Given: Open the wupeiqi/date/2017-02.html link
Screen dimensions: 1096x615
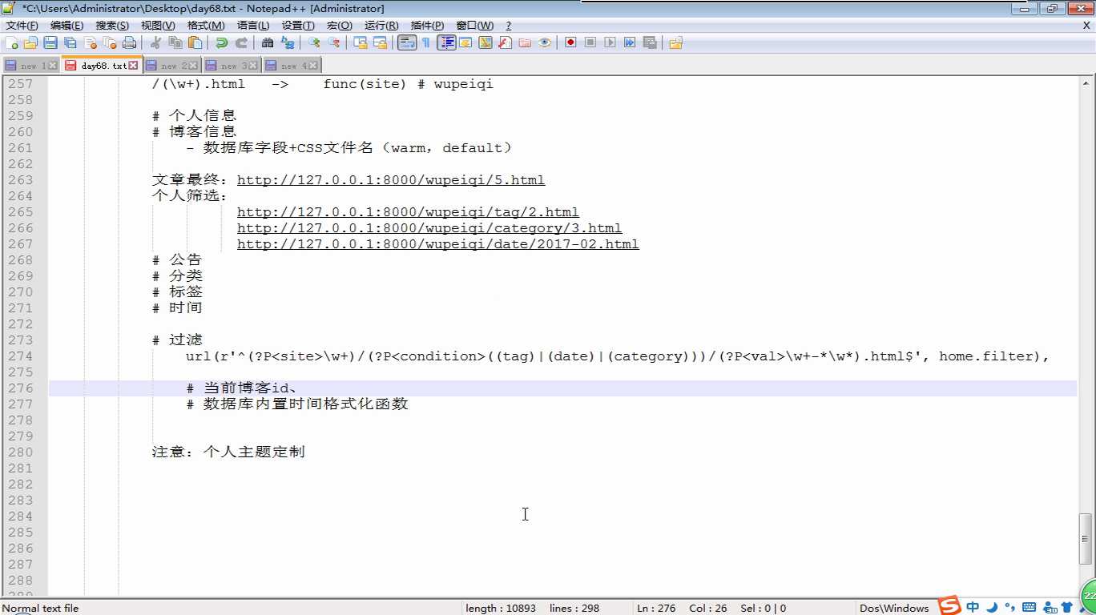Looking at the screenshot, I should coord(438,244).
